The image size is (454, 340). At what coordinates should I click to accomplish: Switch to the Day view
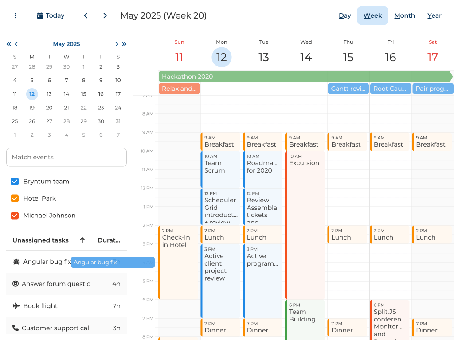pos(345,15)
